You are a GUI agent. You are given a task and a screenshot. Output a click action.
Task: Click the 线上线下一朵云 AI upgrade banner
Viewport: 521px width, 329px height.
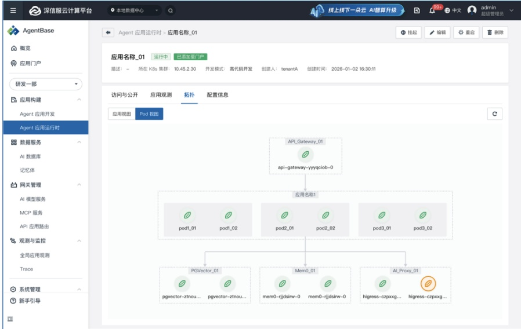click(x=357, y=10)
